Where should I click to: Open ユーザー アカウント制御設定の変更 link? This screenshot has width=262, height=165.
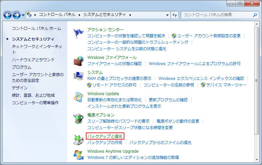(209, 36)
